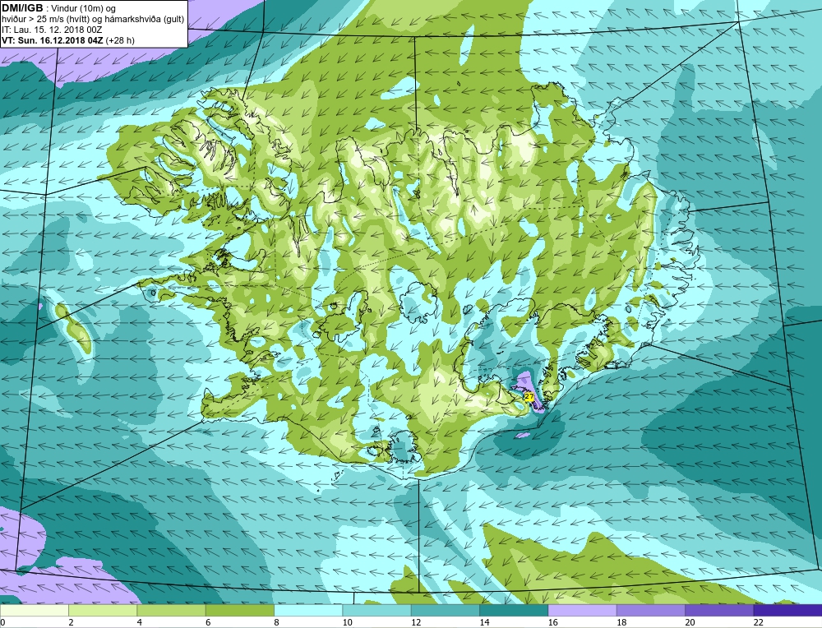Screen dimensions: 822x628
Task: Click the 'Vindur (10m) og' heading text
Action: pyautogui.click(x=84, y=9)
